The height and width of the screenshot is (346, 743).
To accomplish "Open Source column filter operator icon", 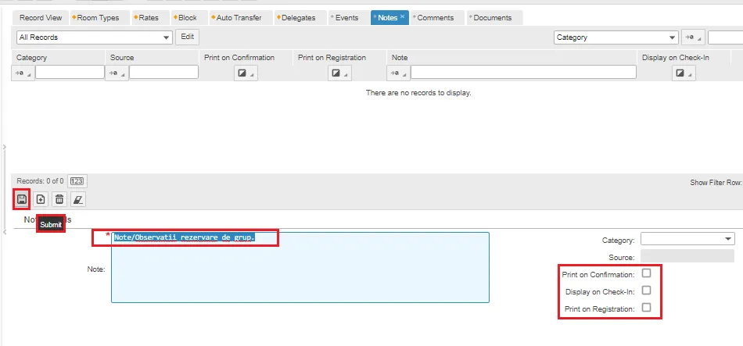I will coord(117,73).
